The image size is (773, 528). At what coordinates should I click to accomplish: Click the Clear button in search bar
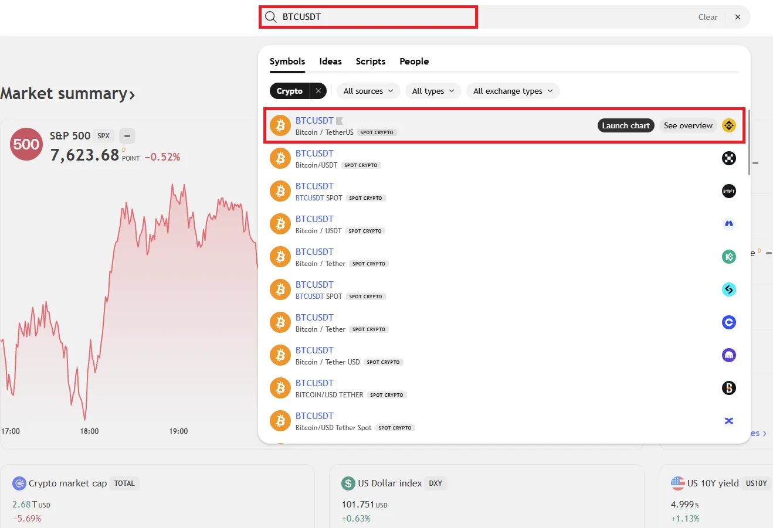[708, 17]
